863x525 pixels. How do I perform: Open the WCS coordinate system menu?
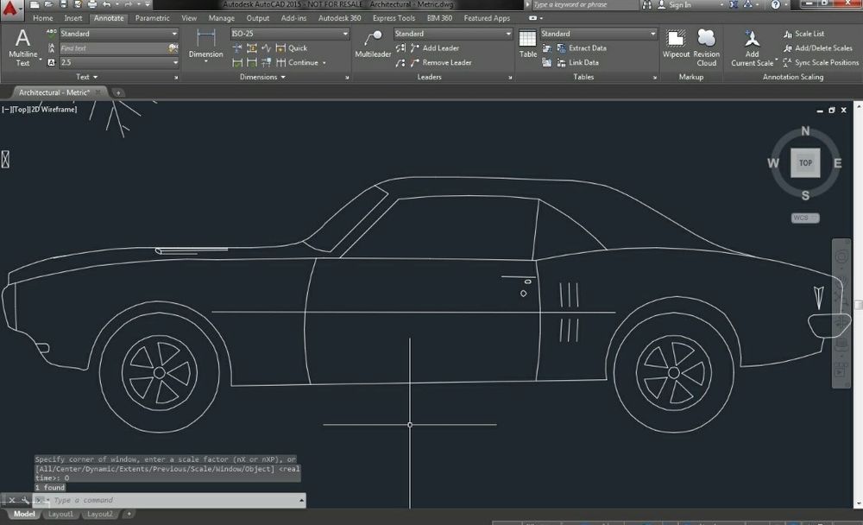click(805, 218)
